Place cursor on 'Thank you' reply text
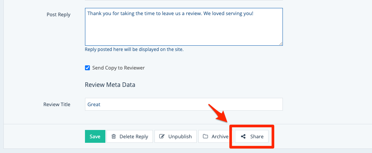372x153 pixels. click(x=98, y=13)
